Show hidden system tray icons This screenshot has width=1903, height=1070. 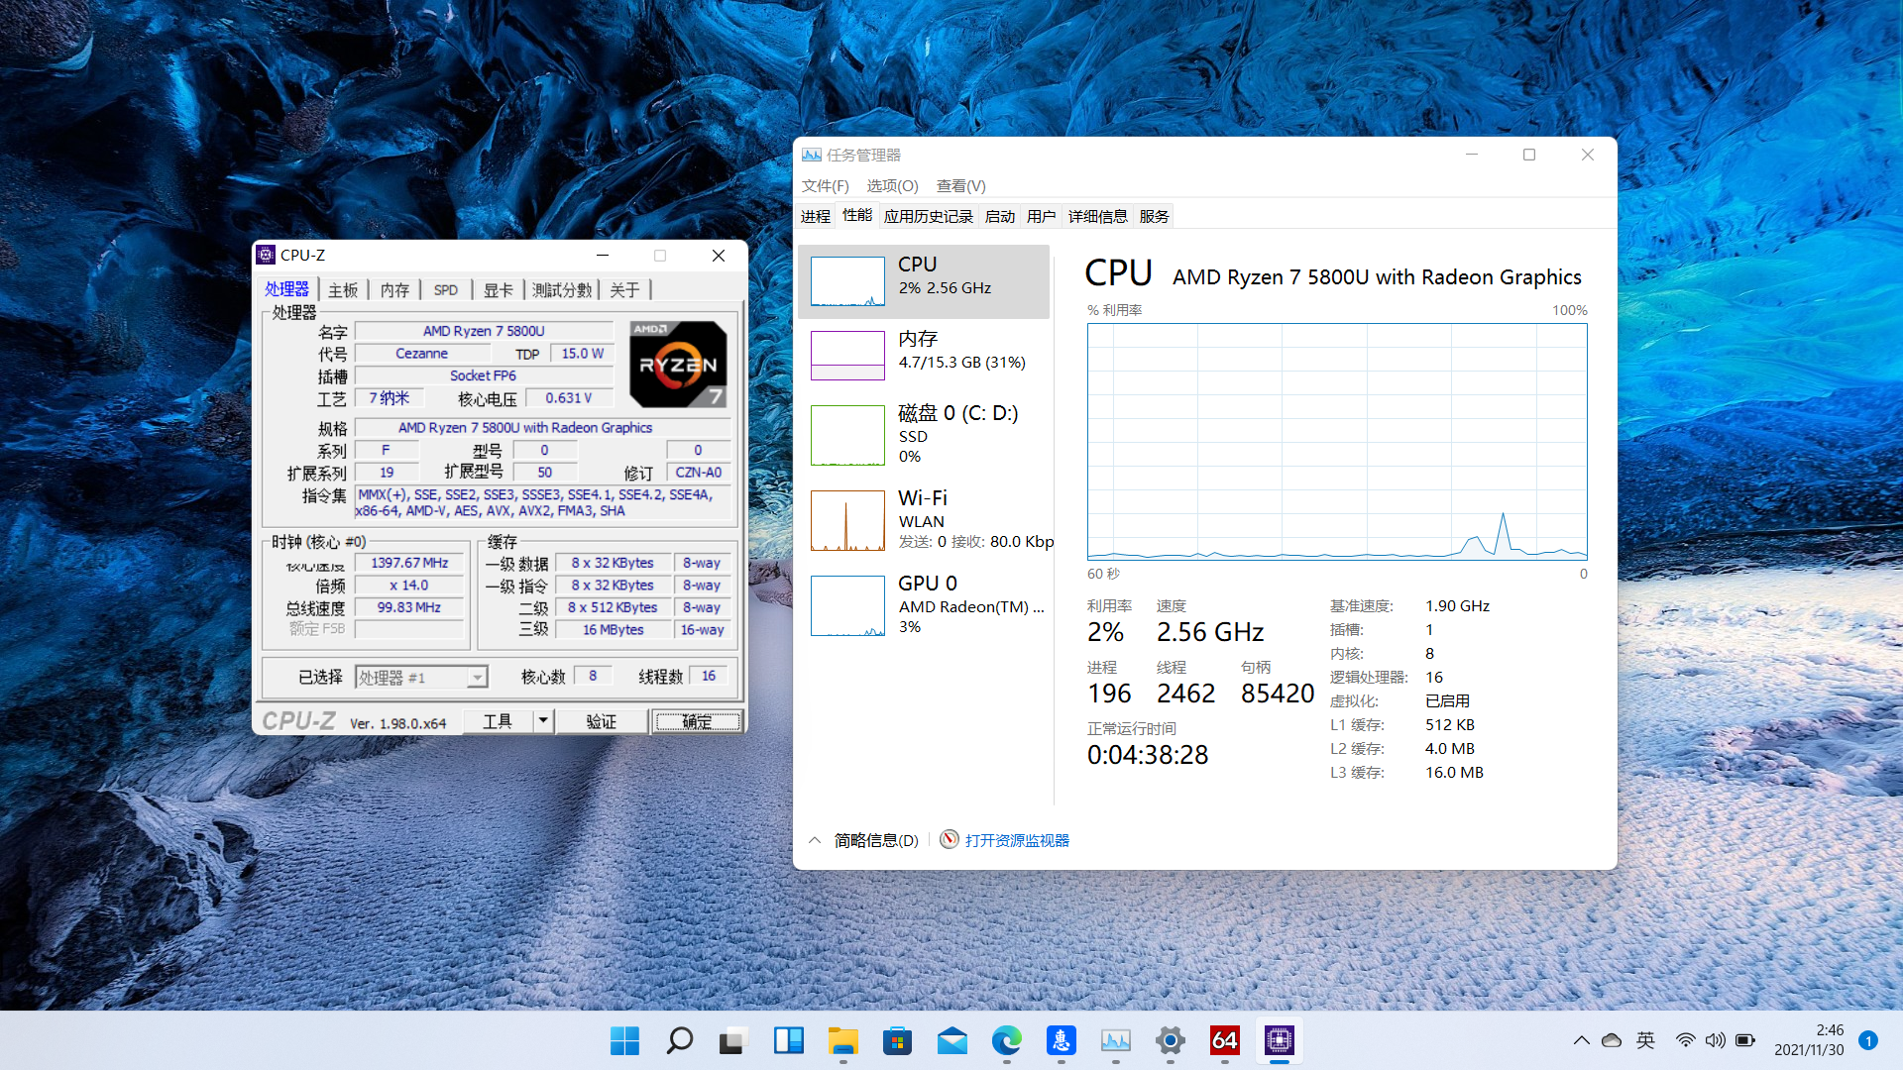[1581, 1040]
